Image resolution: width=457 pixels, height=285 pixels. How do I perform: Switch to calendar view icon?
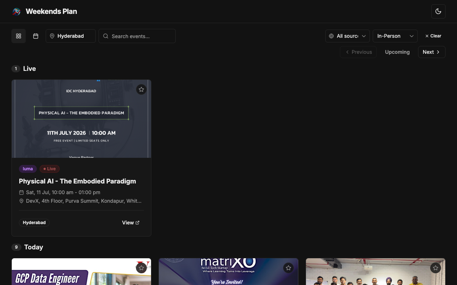(36, 36)
